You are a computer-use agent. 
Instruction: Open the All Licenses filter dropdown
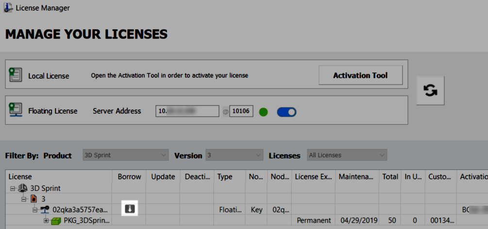click(x=347, y=155)
